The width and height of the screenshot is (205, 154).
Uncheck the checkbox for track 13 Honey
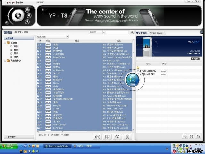click(x=38, y=83)
